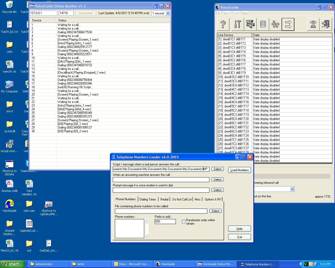
Task: Open Tare sample2.xls desktop icon
Action: point(29,188)
